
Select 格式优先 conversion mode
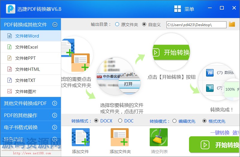204,121
